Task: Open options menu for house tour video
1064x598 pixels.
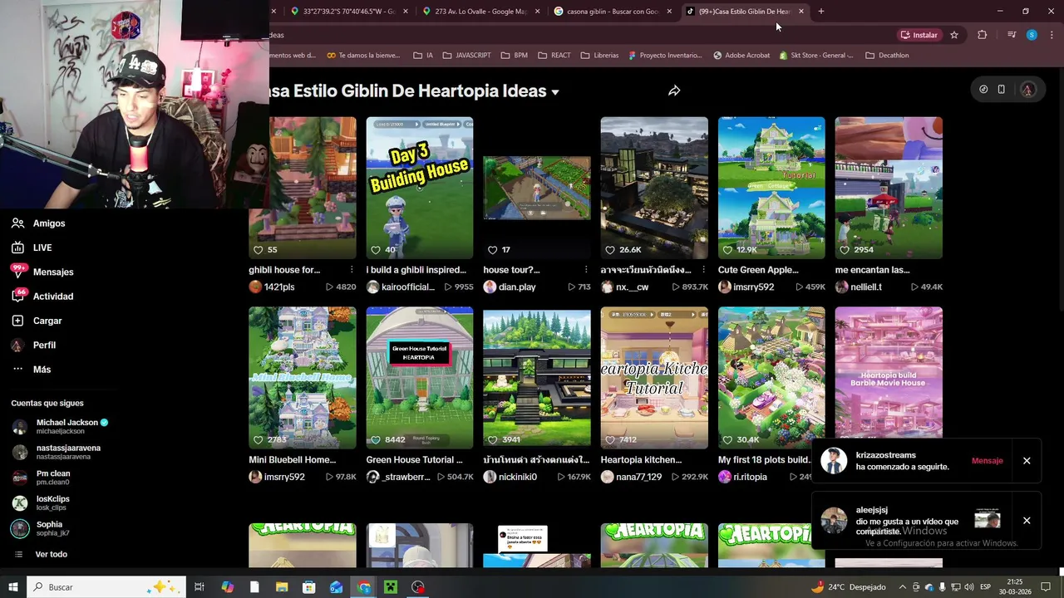Action: (586, 270)
